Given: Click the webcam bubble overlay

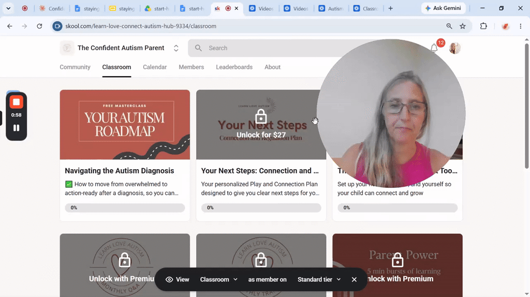Looking at the screenshot, I should [x=391, y=113].
